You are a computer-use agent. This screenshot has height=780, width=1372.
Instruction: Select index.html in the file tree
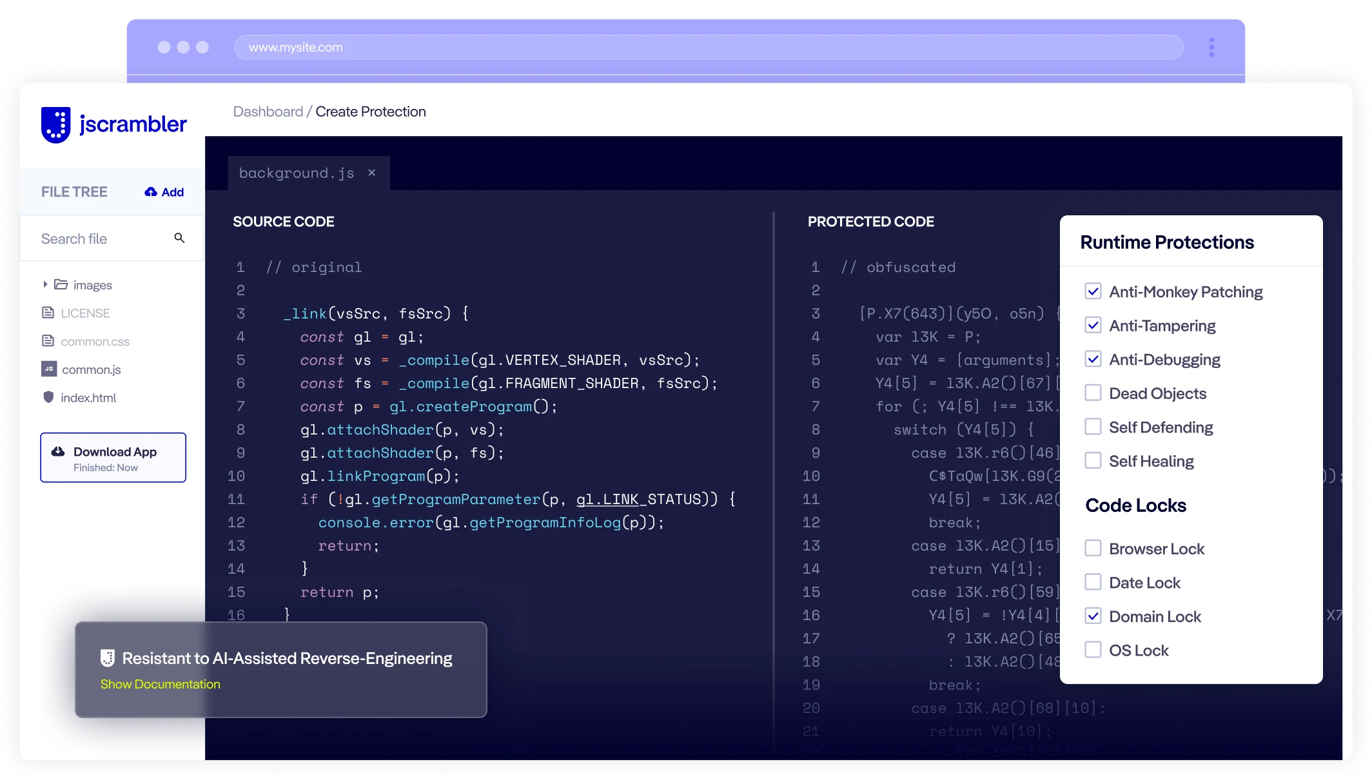point(88,398)
